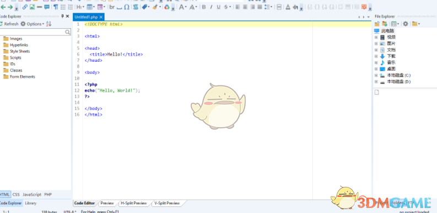Switch to H-Split Preview tab
Image resolution: width=437 pixels, height=213 pixels.
tap(134, 203)
